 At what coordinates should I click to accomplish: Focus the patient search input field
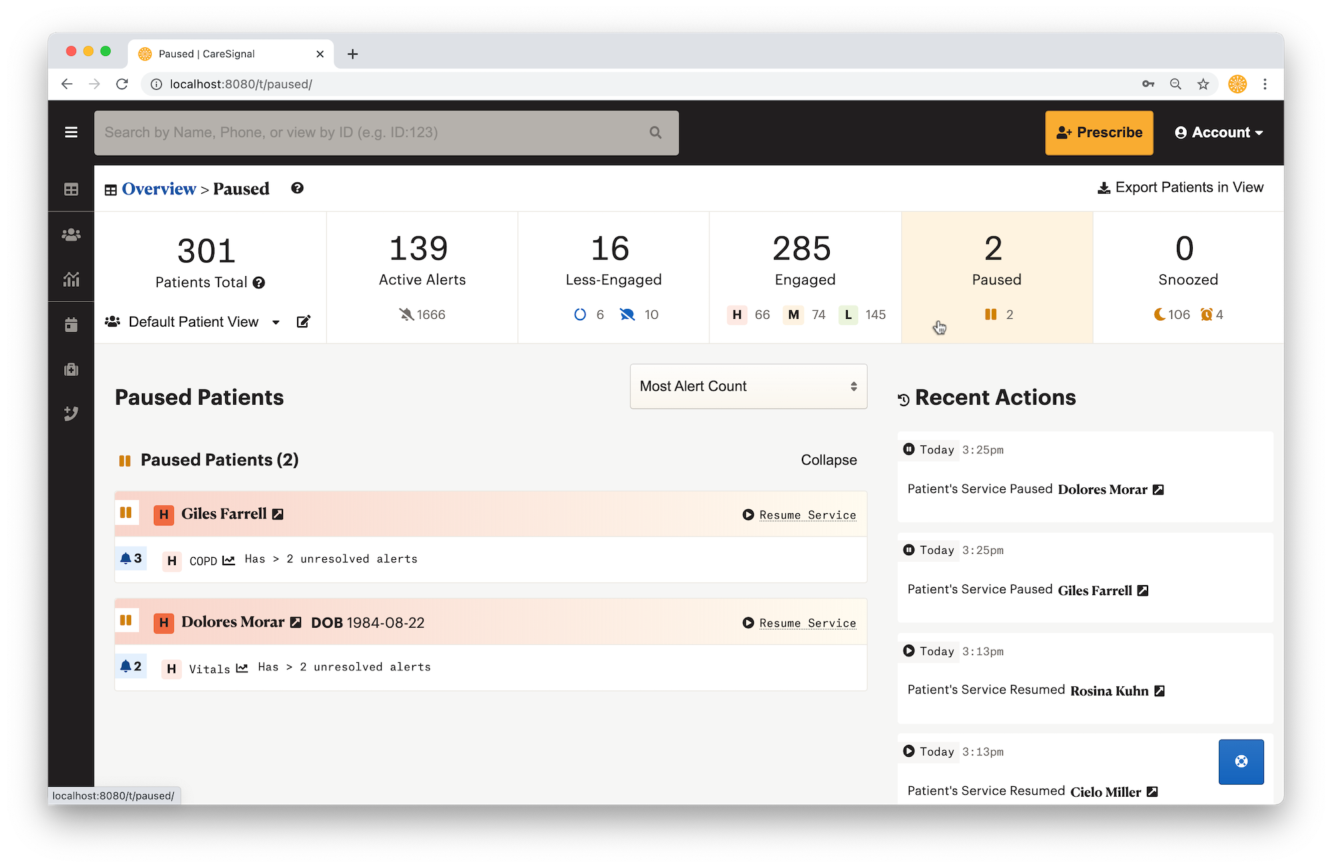click(x=386, y=132)
